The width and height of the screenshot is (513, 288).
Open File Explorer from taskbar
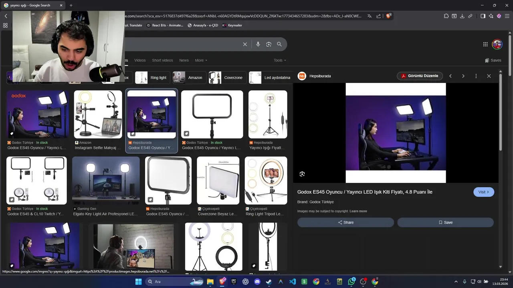(210, 282)
